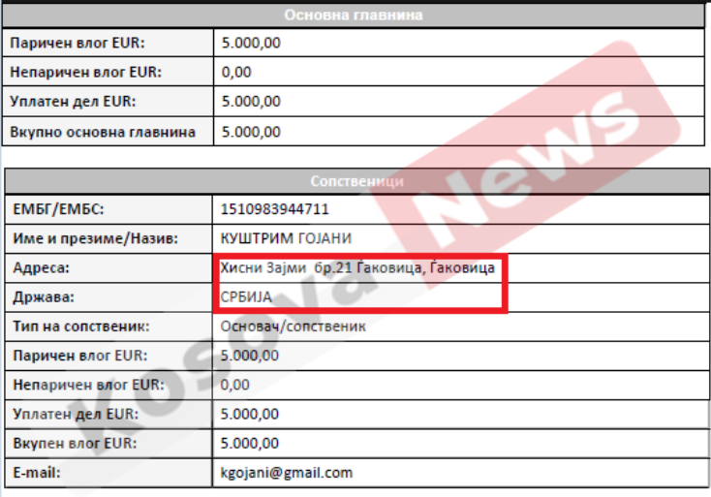Select the Вкупно основна главнина amount 5.000,00
Image resolution: width=711 pixels, height=497 pixels.
tap(251, 132)
